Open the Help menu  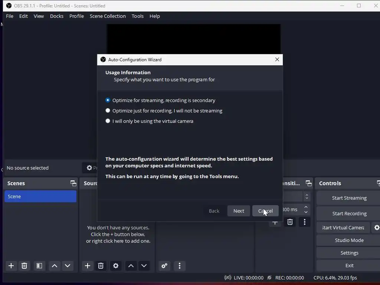pyautogui.click(x=155, y=16)
